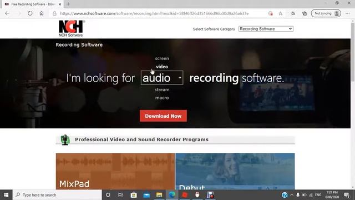
Task: Click the battery tray icon
Action: (305, 195)
